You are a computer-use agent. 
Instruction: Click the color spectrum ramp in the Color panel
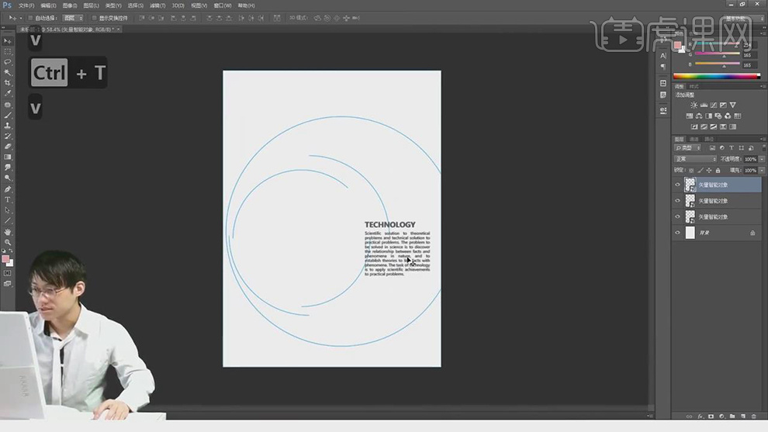[x=714, y=76]
